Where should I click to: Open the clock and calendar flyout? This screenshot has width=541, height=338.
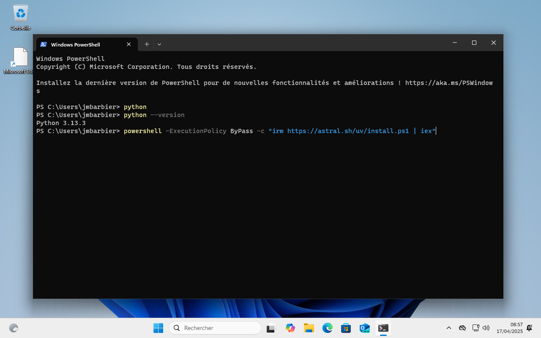pyautogui.click(x=510, y=328)
